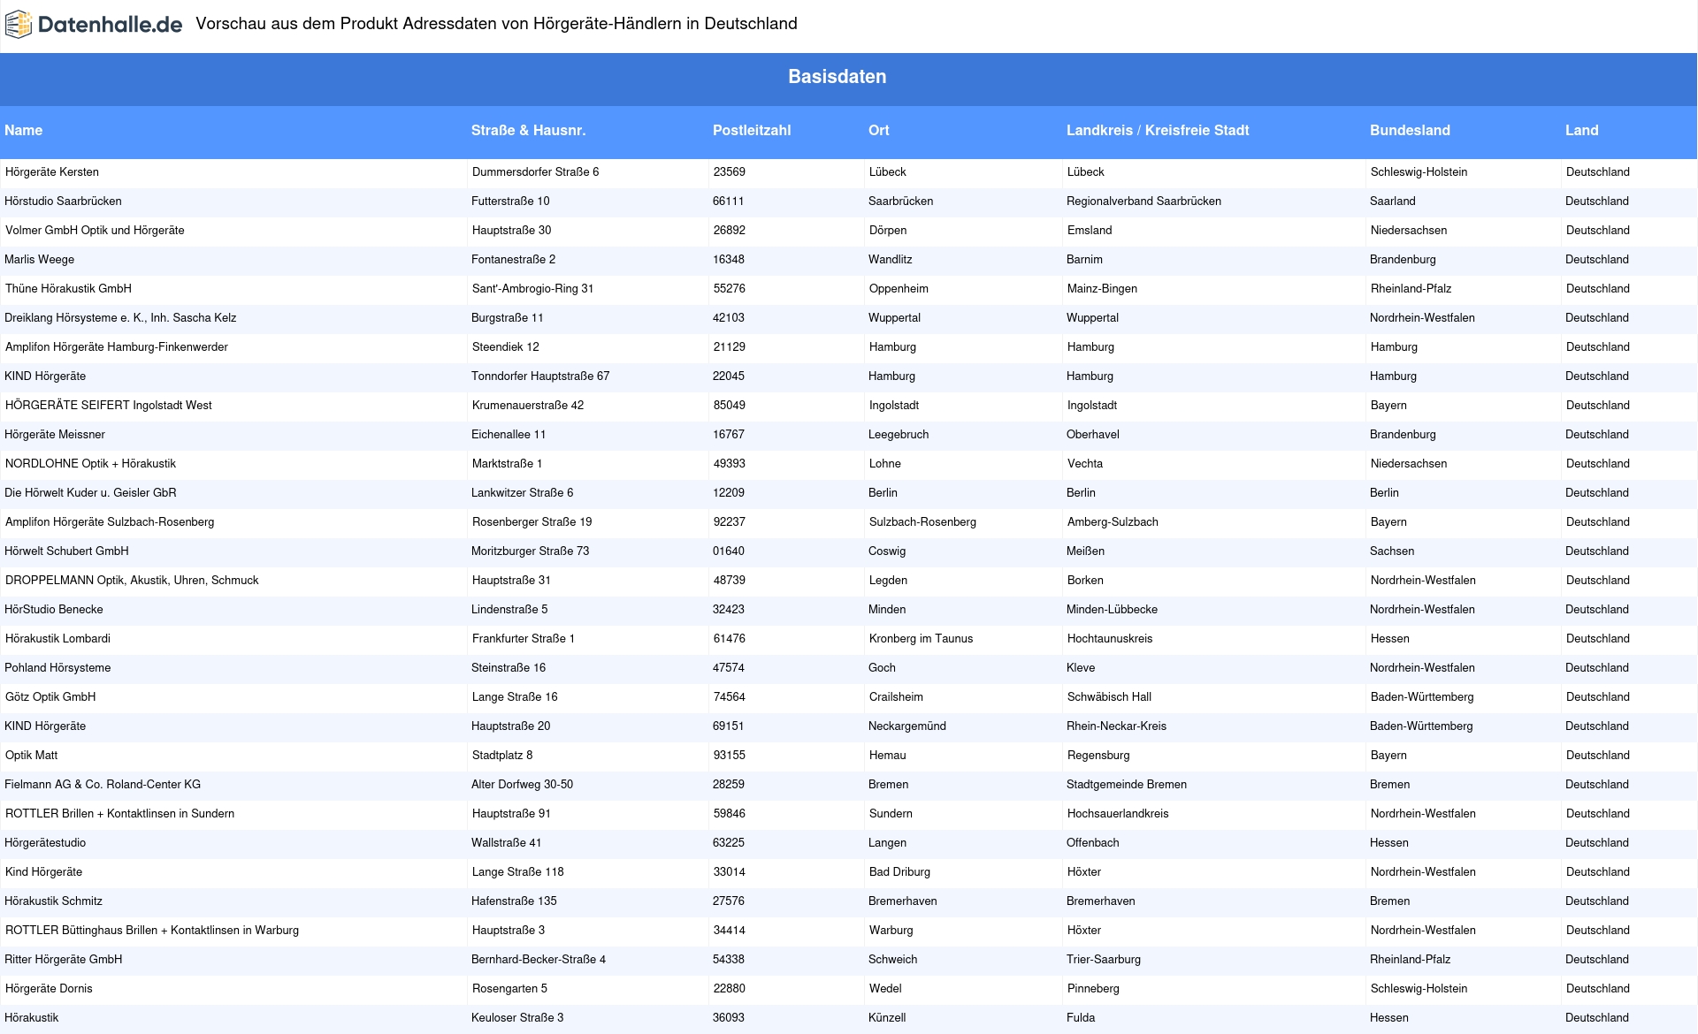Select the Futterstraße 10 address cell
Viewport: 1698px width, 1034px height.
point(510,201)
